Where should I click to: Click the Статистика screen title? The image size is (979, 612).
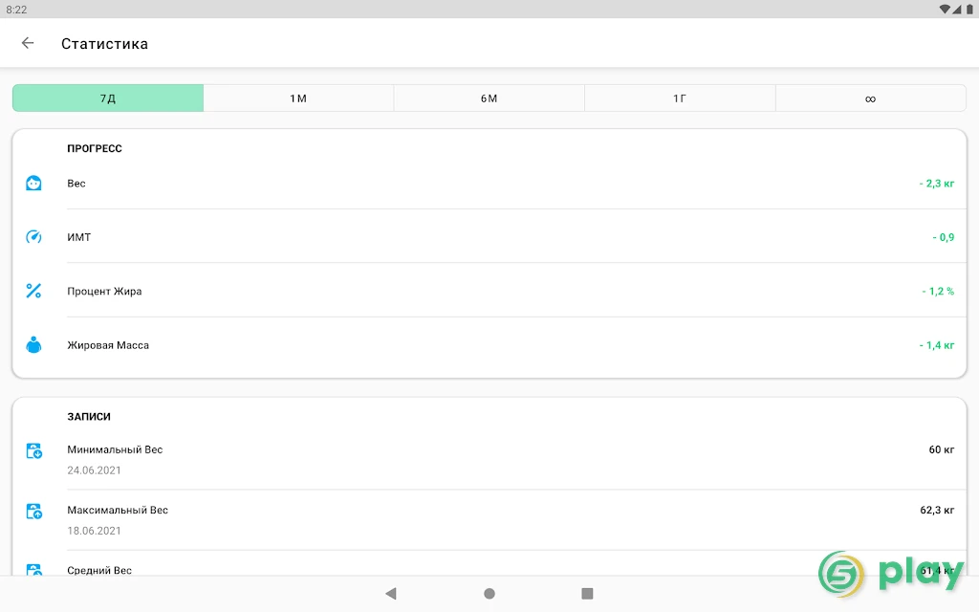click(104, 44)
